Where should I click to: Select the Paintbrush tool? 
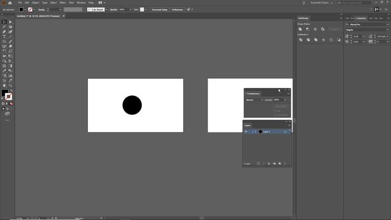click(10, 42)
